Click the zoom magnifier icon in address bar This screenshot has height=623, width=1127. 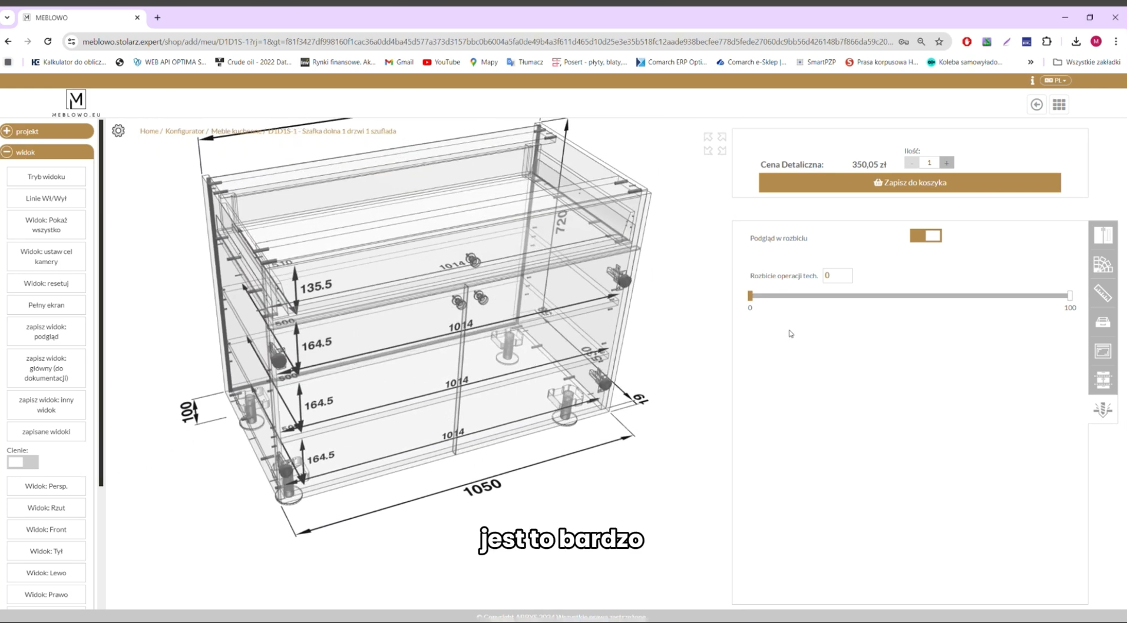[x=921, y=41]
